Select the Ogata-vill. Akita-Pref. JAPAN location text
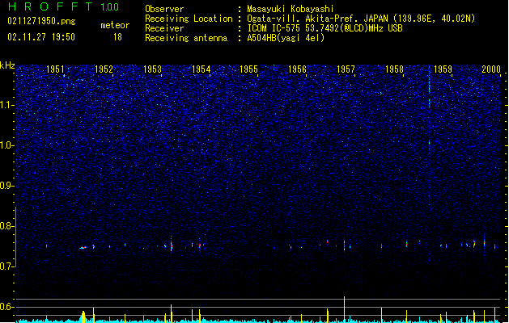This screenshot has width=509, height=323. [361, 19]
